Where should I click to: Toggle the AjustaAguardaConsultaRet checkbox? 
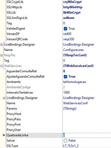tap(65, 77)
